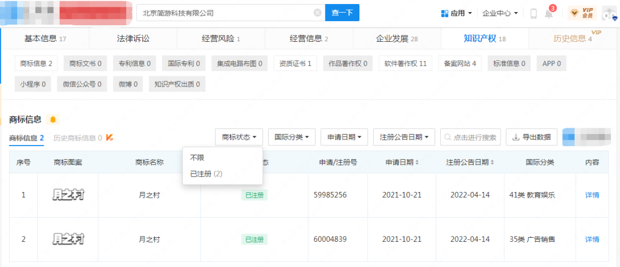620x267 pixels.
Task: Open the 国际分类 filter dropdown
Action: pyautogui.click(x=292, y=137)
